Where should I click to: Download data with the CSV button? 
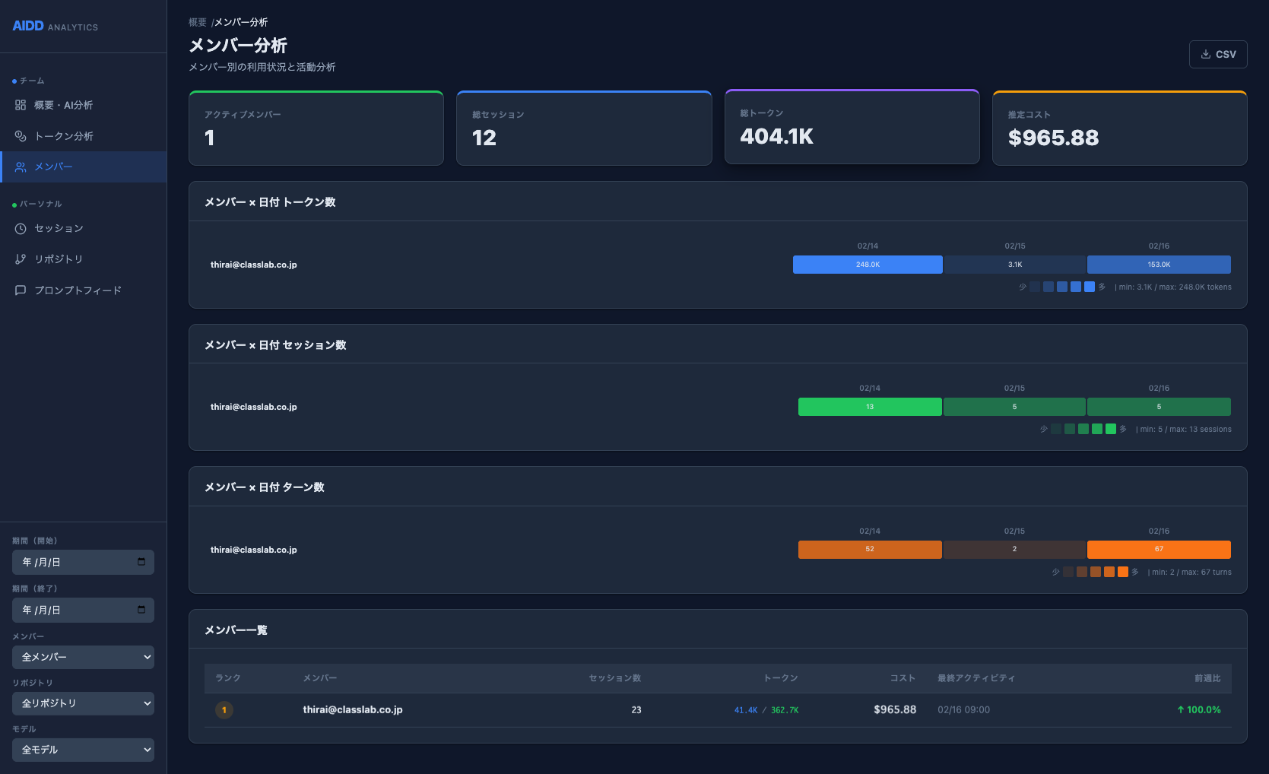(1217, 55)
